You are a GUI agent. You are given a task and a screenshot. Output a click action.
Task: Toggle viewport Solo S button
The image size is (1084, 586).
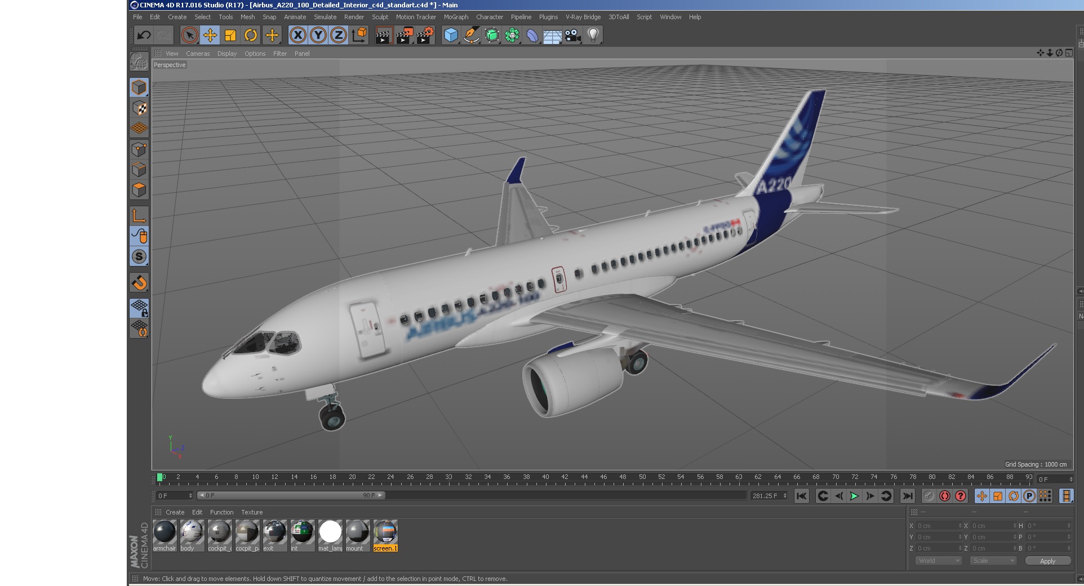[139, 256]
